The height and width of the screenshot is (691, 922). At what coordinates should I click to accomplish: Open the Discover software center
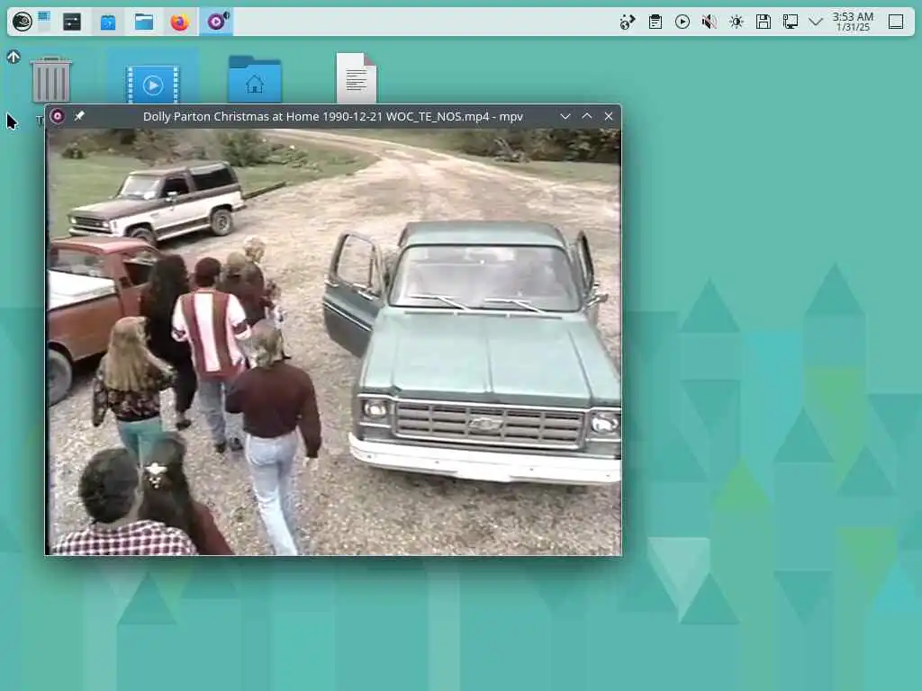[x=108, y=22]
